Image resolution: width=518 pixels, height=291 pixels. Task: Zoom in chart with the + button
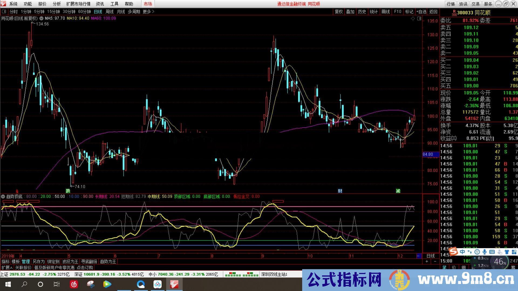coord(427,261)
